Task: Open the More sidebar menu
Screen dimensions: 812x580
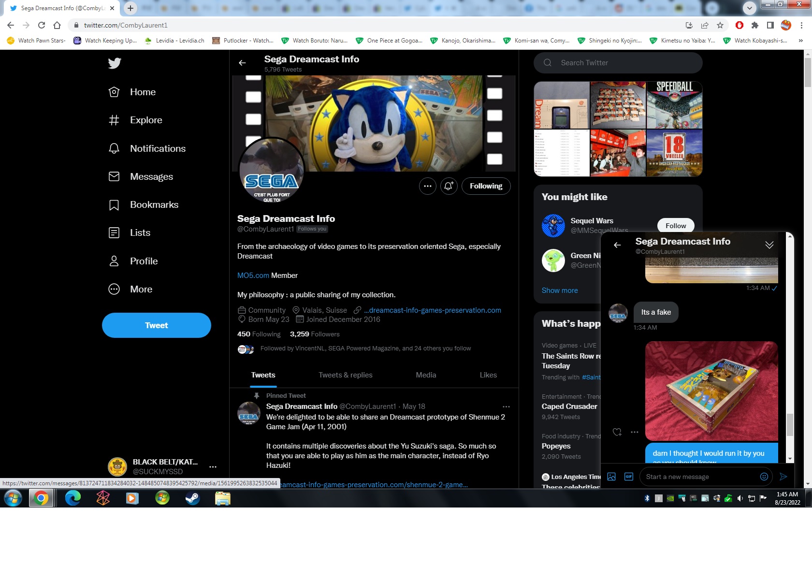Action: click(130, 289)
